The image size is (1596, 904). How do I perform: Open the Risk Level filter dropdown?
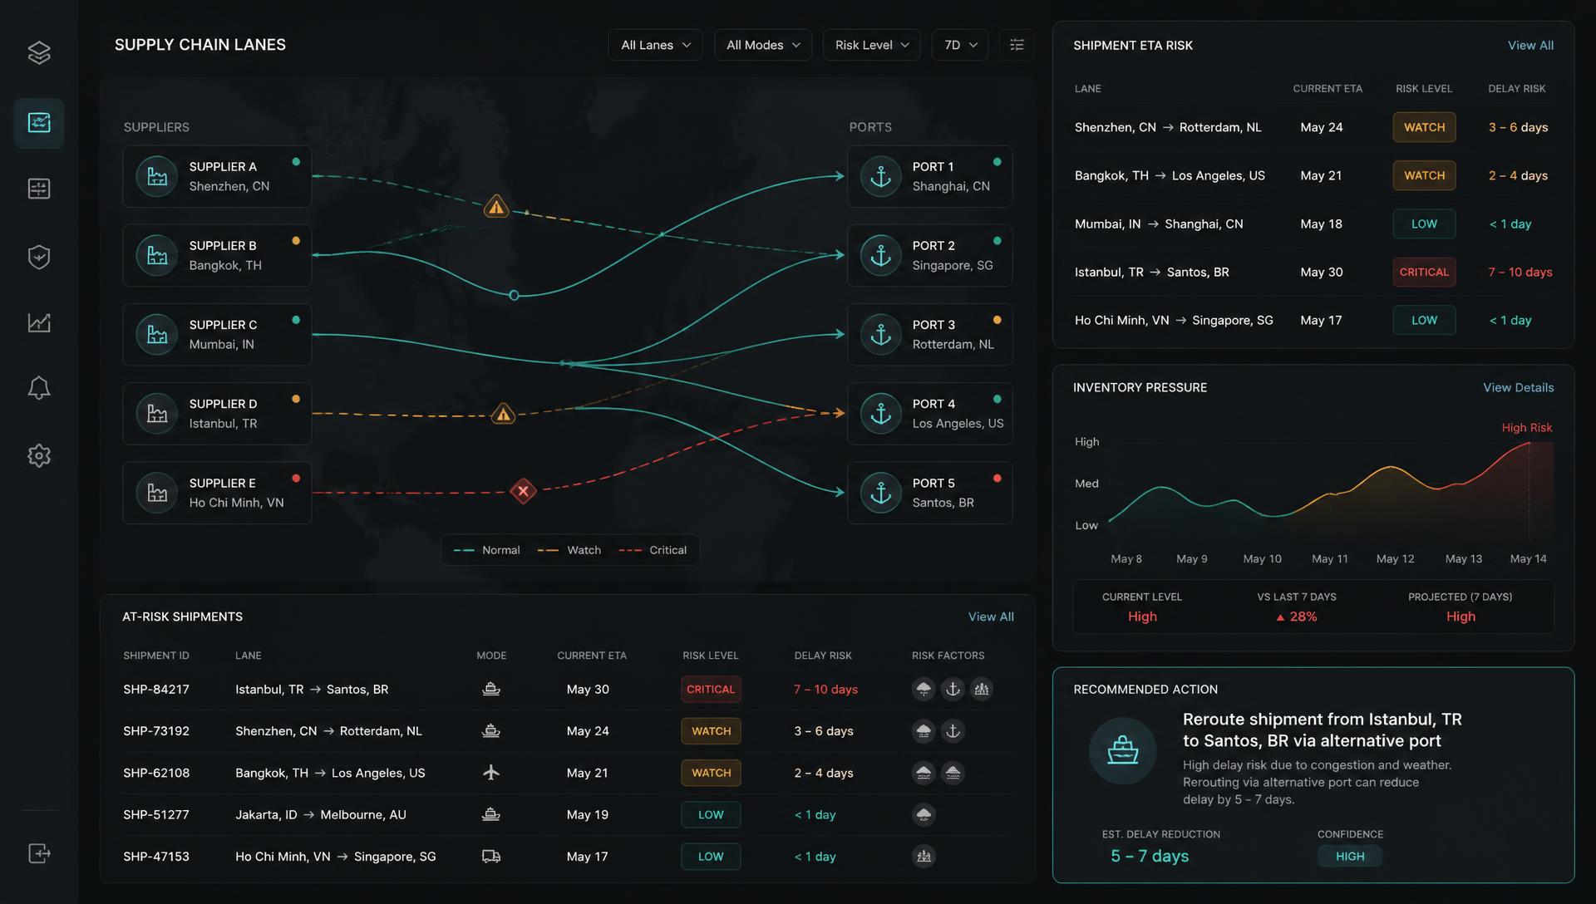tap(871, 45)
